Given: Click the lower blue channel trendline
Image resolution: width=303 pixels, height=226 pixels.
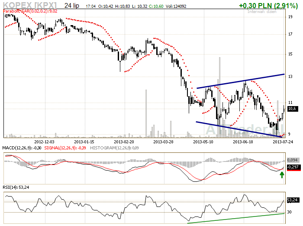Looking at the screenshot, I should point(240,129).
